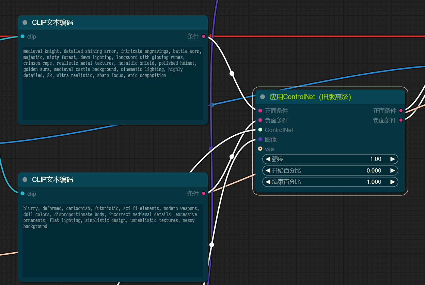The width and height of the screenshot is (425, 285).
Task: Click the 负面条件 input port on ControlNet node
Action: point(260,120)
